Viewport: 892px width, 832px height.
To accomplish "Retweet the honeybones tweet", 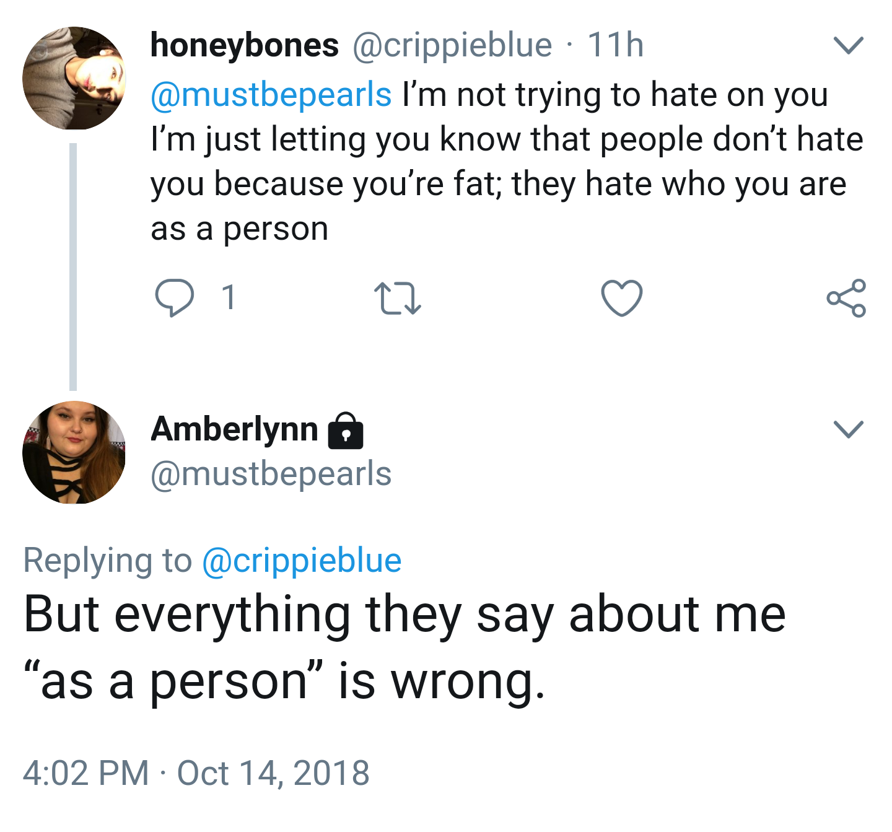I will [398, 298].
